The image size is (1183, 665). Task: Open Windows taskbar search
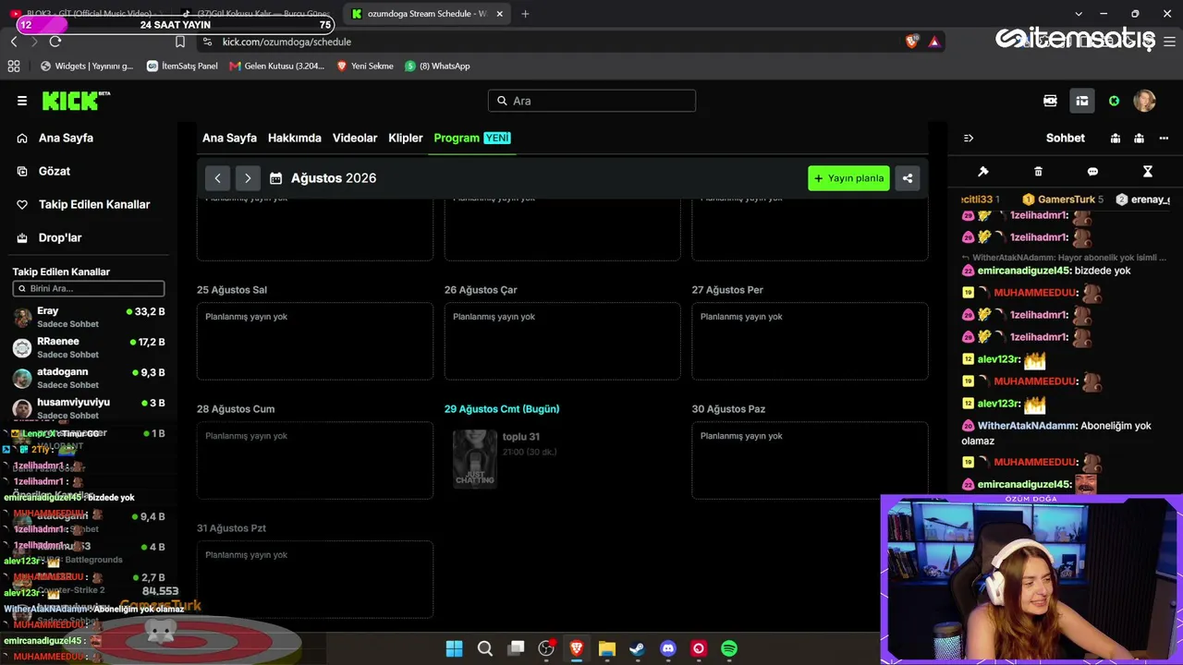click(x=484, y=648)
